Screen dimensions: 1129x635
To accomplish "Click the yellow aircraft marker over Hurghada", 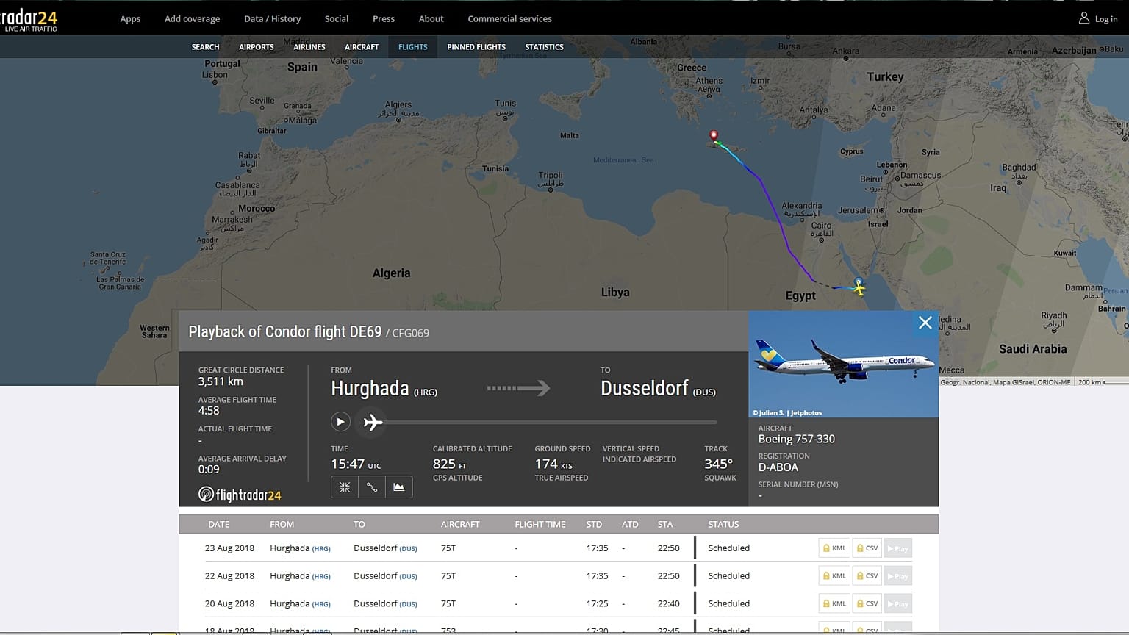I will [x=859, y=288].
